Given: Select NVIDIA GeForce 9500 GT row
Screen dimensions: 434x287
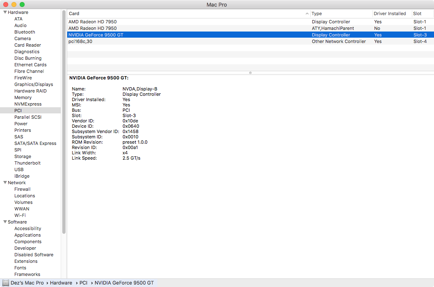Looking at the screenshot, I should tap(250, 35).
